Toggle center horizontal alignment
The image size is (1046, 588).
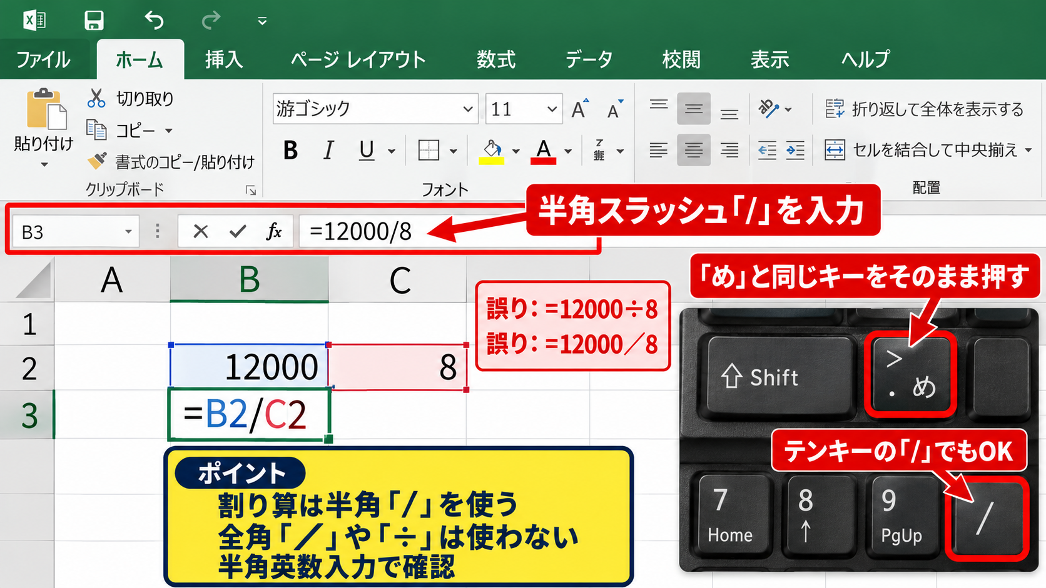[x=693, y=150]
